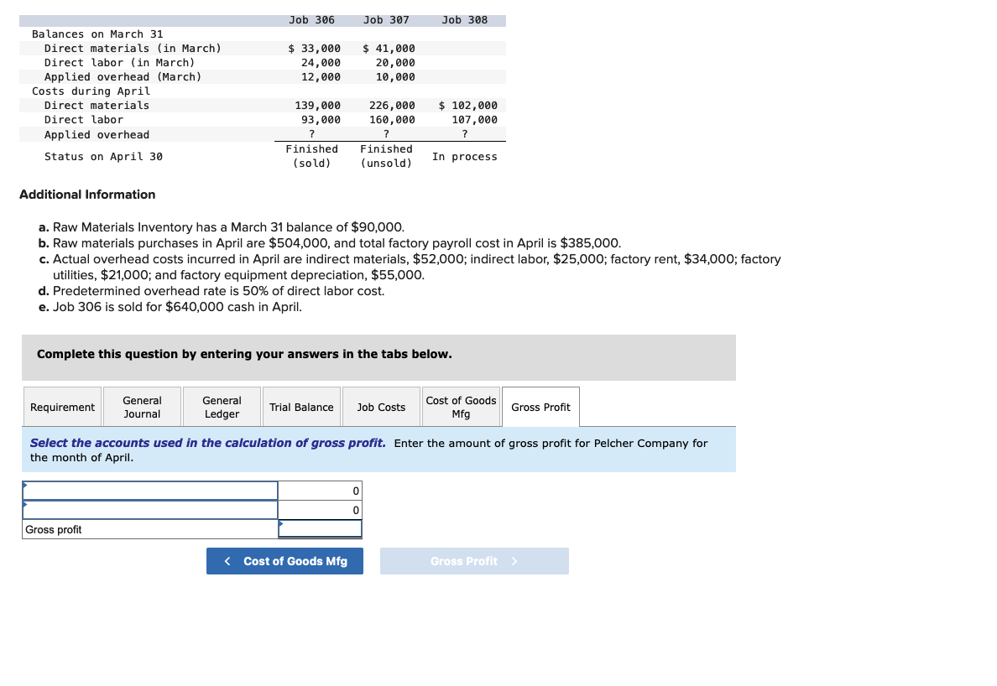
Task: Select the active Gross Profit tab
Action: (540, 407)
